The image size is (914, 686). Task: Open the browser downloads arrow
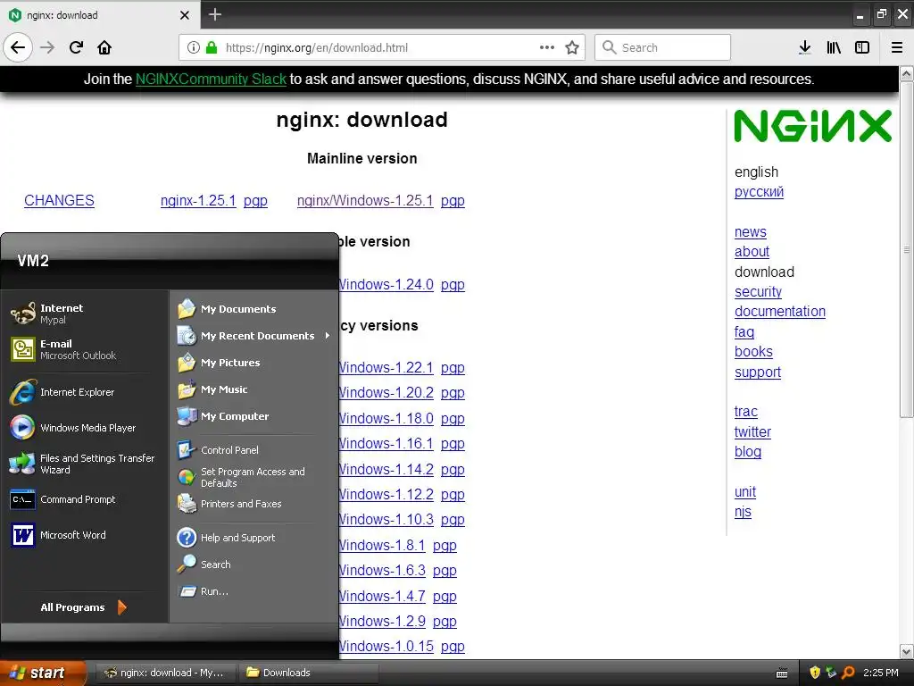pos(804,47)
